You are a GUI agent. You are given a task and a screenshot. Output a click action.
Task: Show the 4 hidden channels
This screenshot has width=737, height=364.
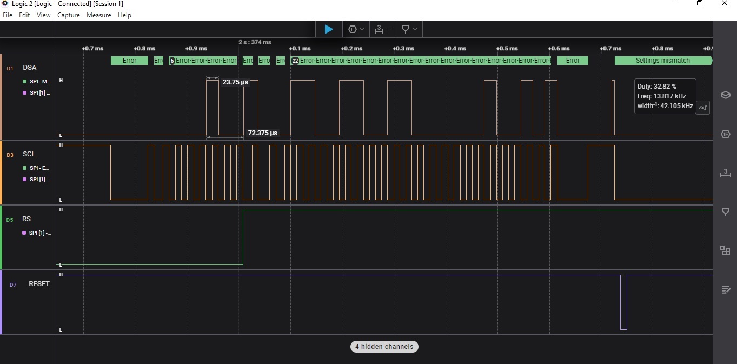click(x=384, y=347)
